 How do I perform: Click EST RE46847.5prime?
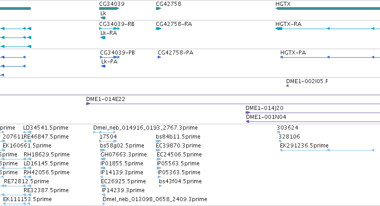pos(46,137)
